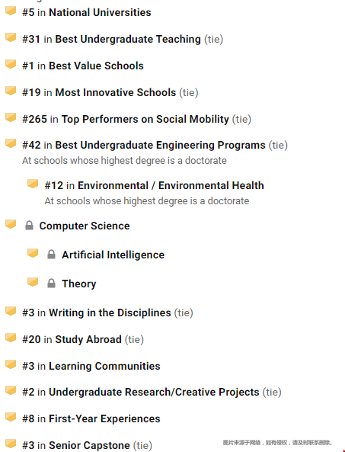Viewport: 345px width, 452px height.
Task: Open the Learning Communities ranking
Action: (104, 366)
